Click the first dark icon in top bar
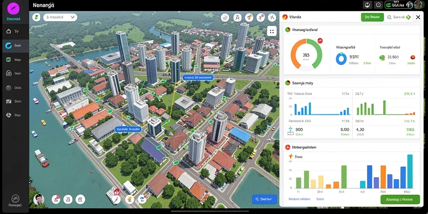The width and height of the screenshot is (428, 214). (x=367, y=5)
